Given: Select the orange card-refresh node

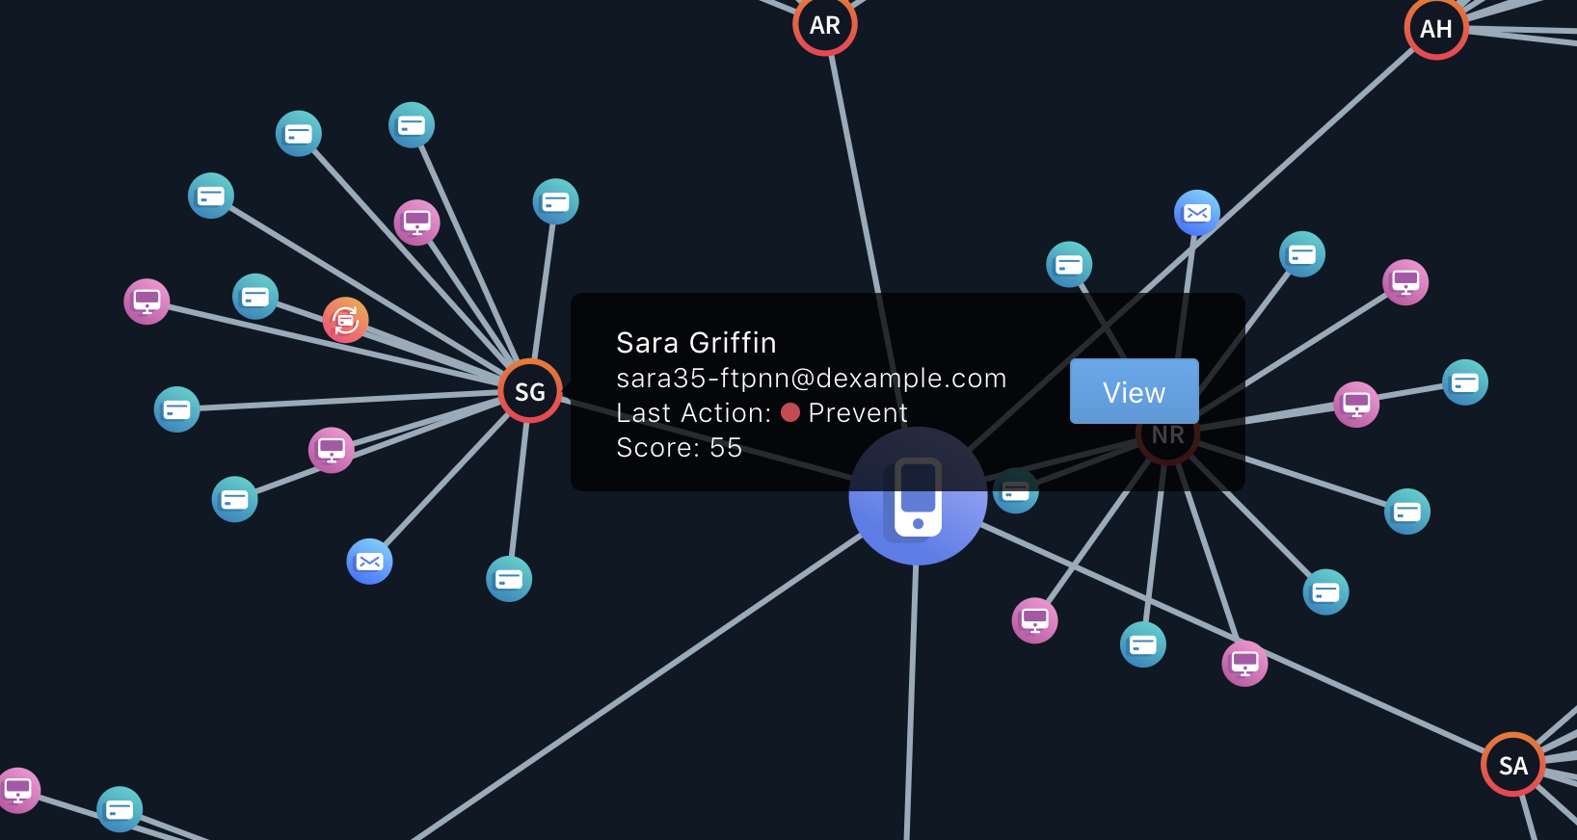Looking at the screenshot, I should [345, 320].
